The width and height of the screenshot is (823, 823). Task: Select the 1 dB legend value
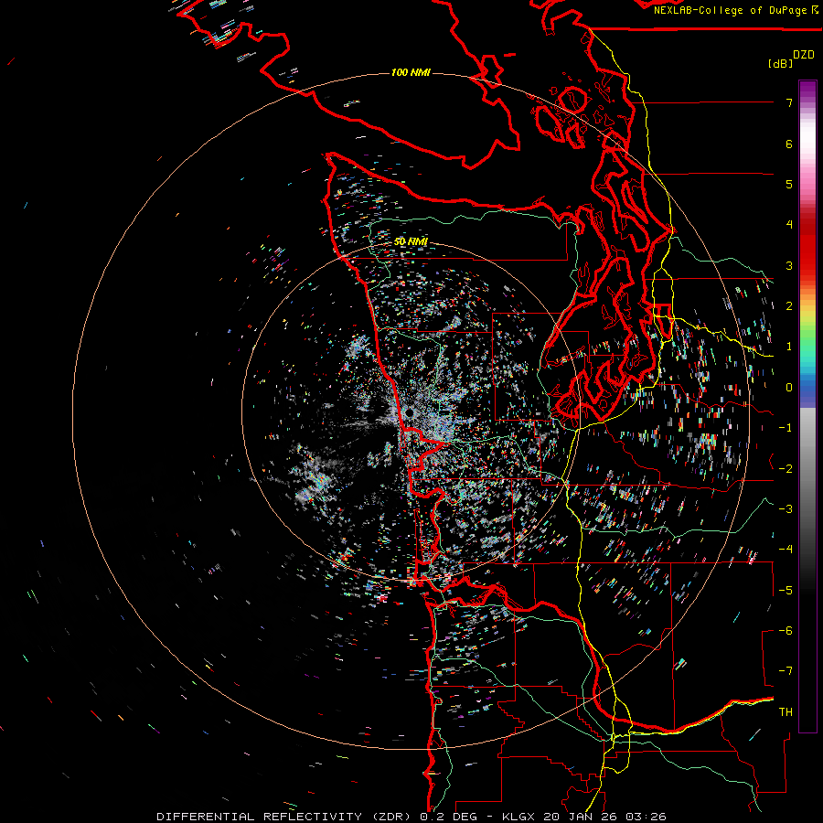tap(789, 347)
